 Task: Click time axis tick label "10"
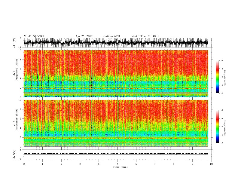pos(211,164)
